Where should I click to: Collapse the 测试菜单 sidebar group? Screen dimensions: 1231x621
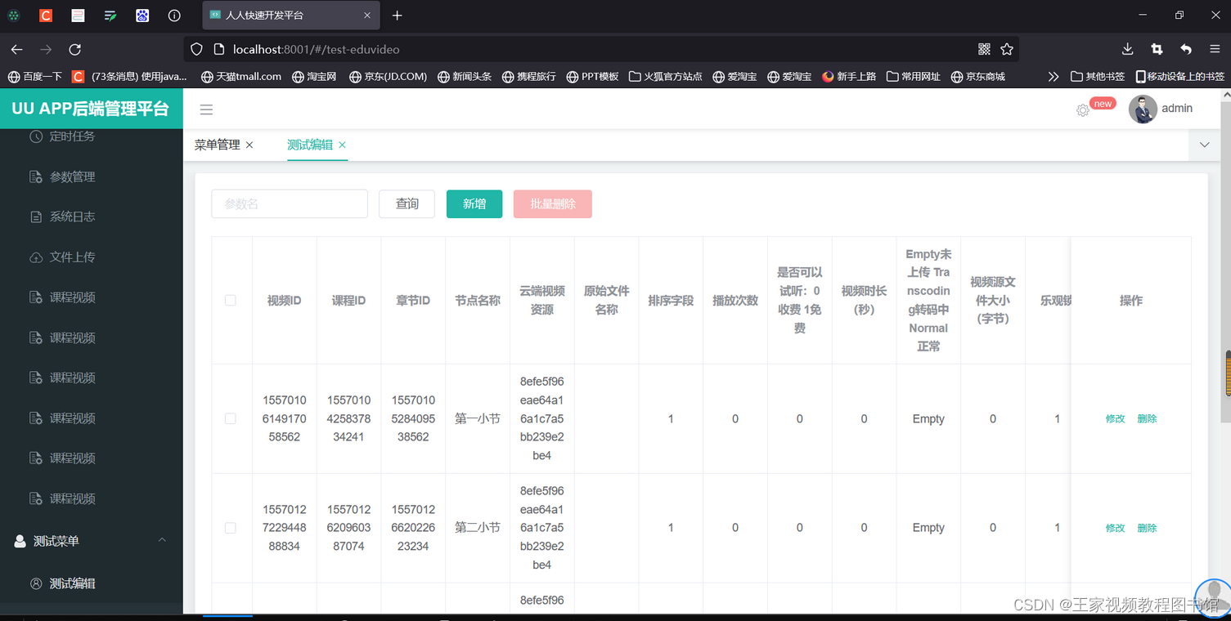pyautogui.click(x=92, y=541)
